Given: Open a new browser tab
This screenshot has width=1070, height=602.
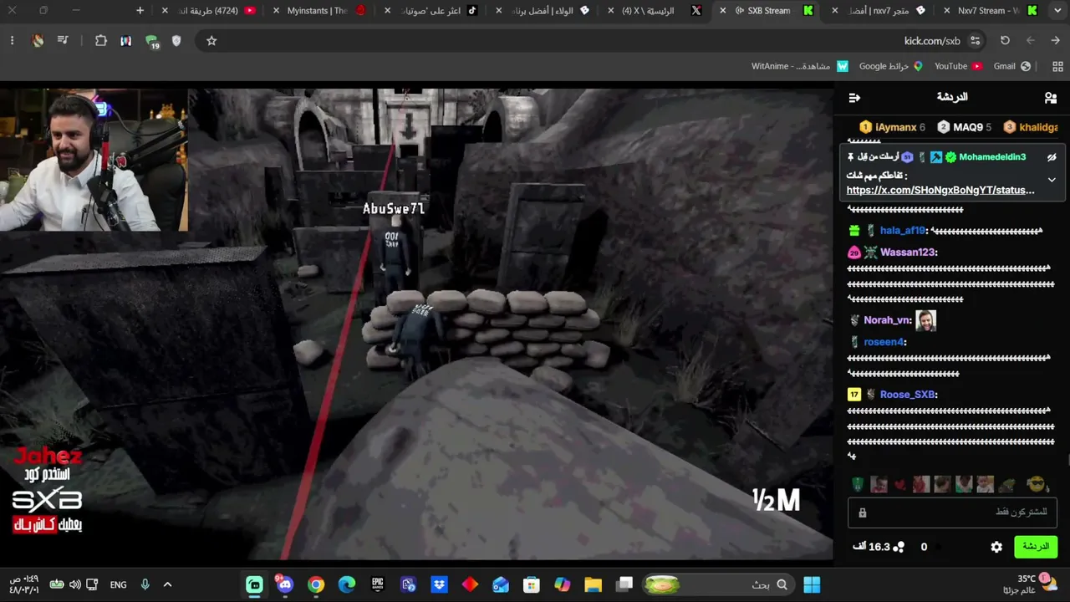Looking at the screenshot, I should pos(140,11).
